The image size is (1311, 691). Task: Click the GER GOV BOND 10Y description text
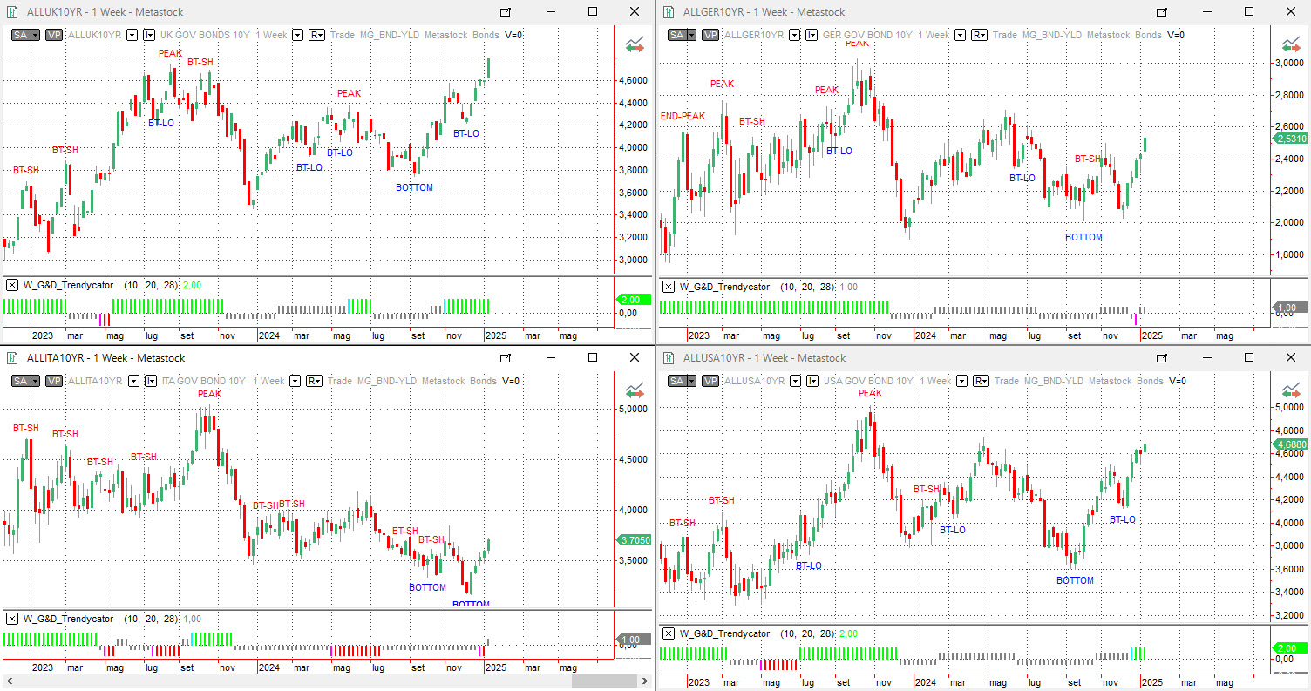867,35
